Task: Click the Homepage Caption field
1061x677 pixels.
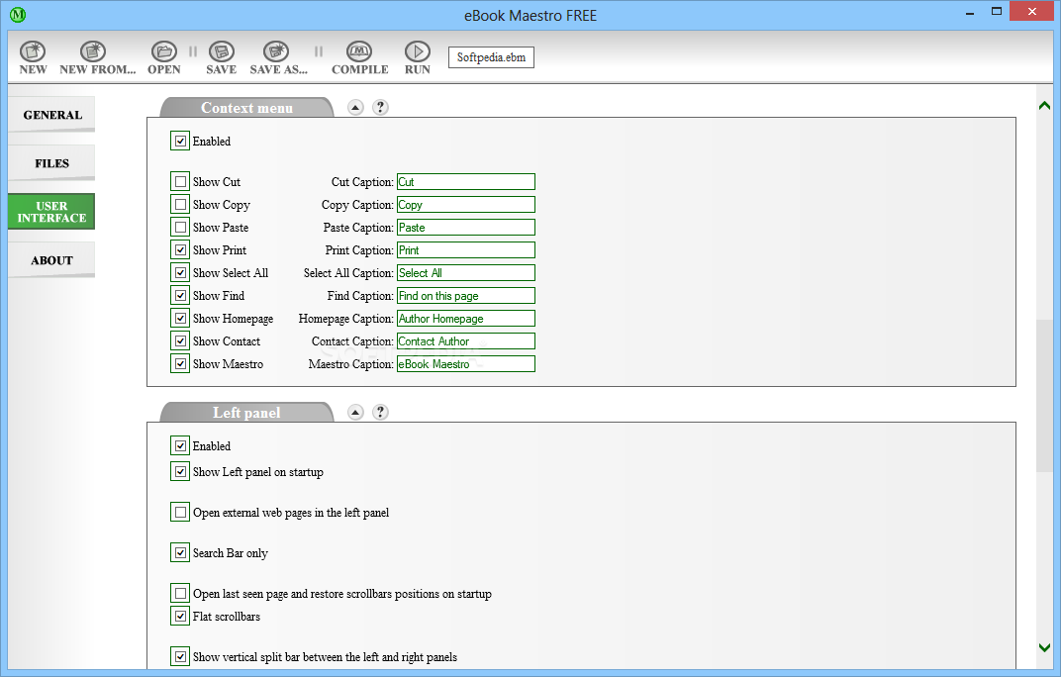Action: 465,318
